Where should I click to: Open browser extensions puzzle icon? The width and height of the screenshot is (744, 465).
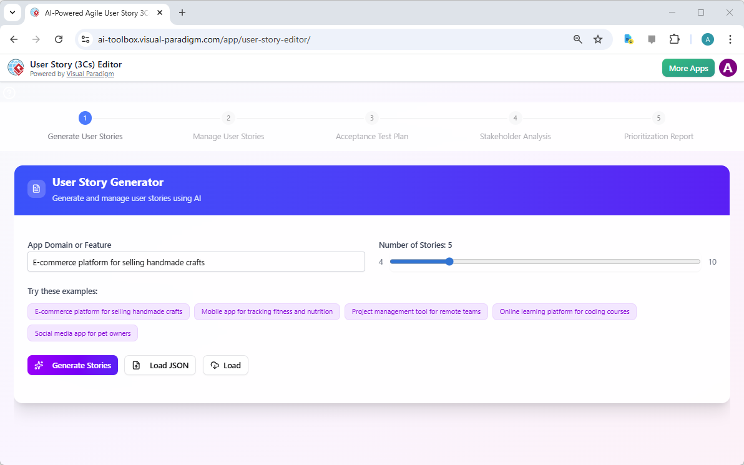point(674,39)
